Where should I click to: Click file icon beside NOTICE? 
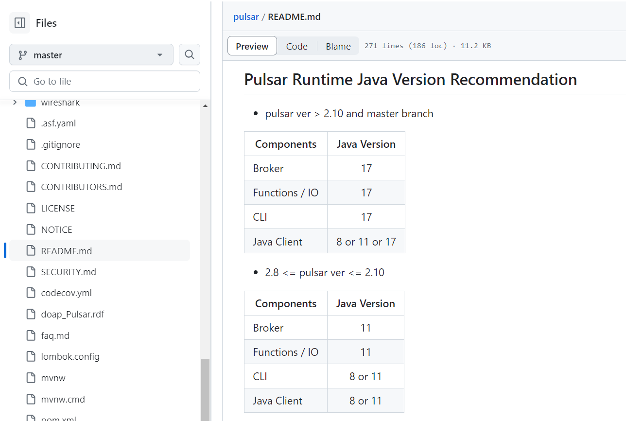31,229
